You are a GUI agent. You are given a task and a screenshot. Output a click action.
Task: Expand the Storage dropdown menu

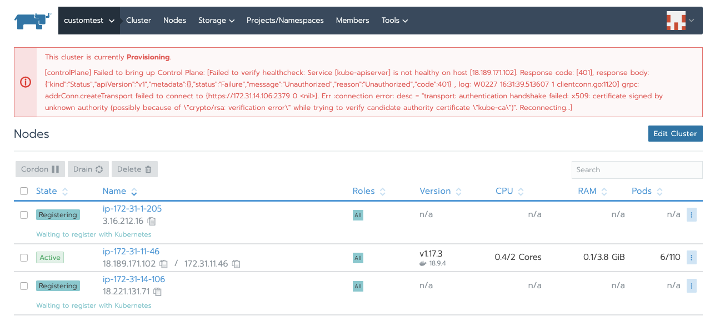point(216,20)
